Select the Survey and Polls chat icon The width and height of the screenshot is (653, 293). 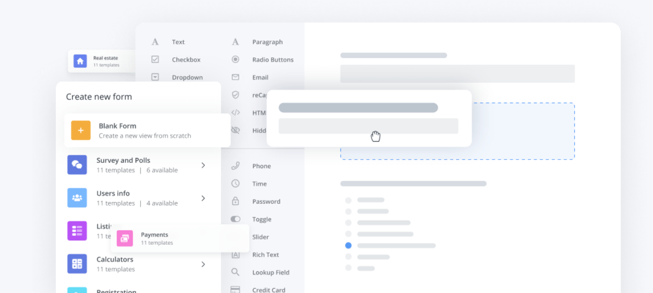coord(77,165)
